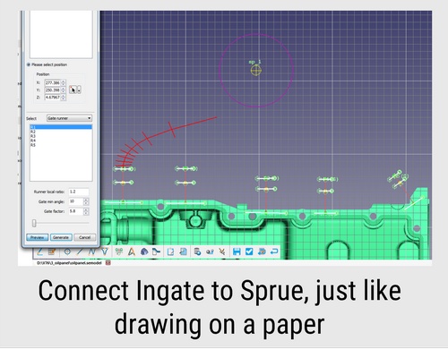The width and height of the screenshot is (448, 358).
Task: Open the Gate runner dropdown
Action: [69, 118]
